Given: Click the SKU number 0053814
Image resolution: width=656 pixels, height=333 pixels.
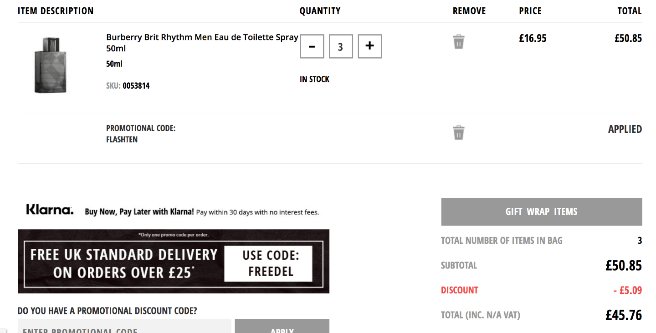Looking at the screenshot, I should tap(136, 86).
